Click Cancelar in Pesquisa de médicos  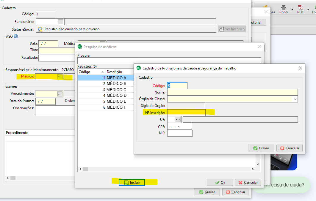248,183
